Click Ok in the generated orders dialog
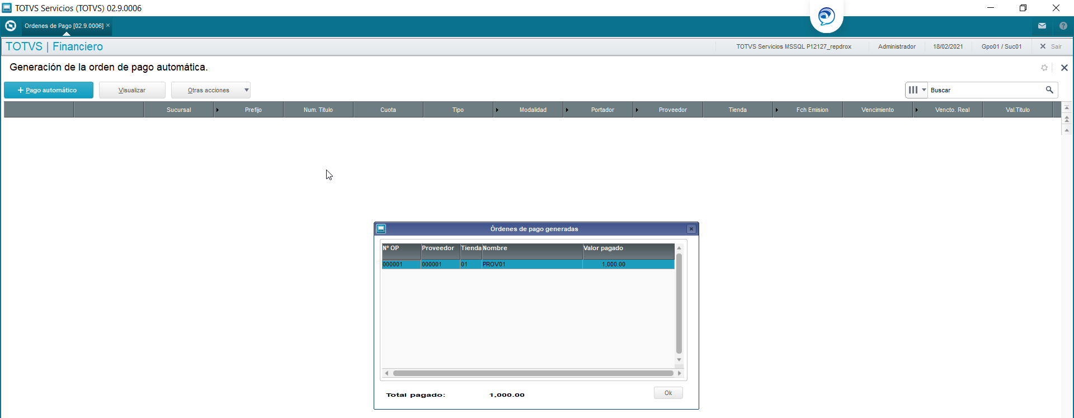 [668, 393]
